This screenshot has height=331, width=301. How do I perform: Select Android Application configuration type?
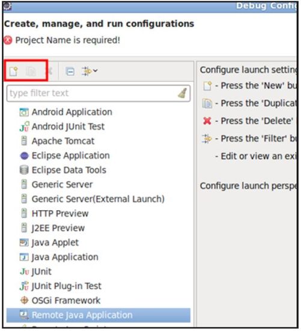click(x=71, y=112)
